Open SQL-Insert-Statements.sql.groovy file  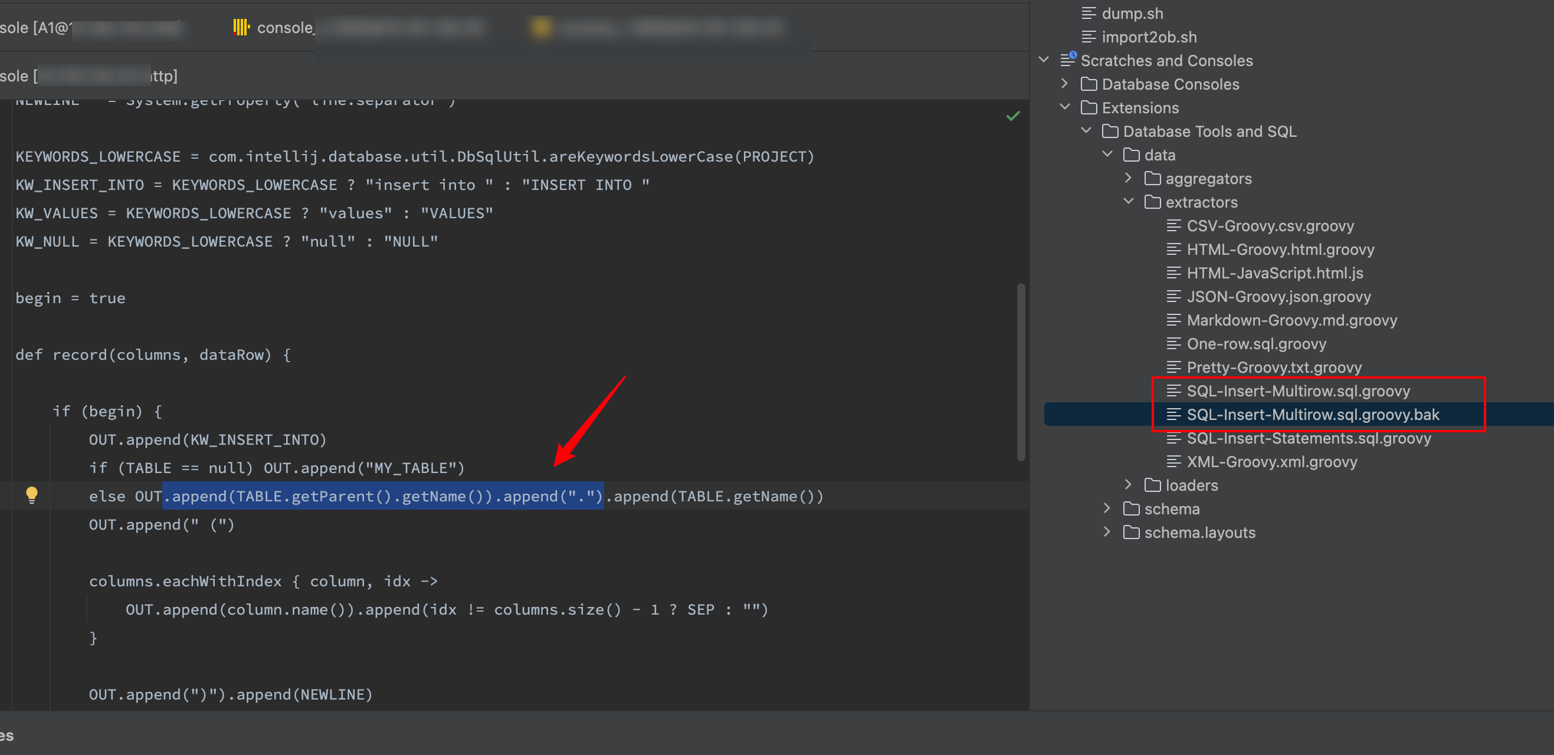click(1309, 438)
